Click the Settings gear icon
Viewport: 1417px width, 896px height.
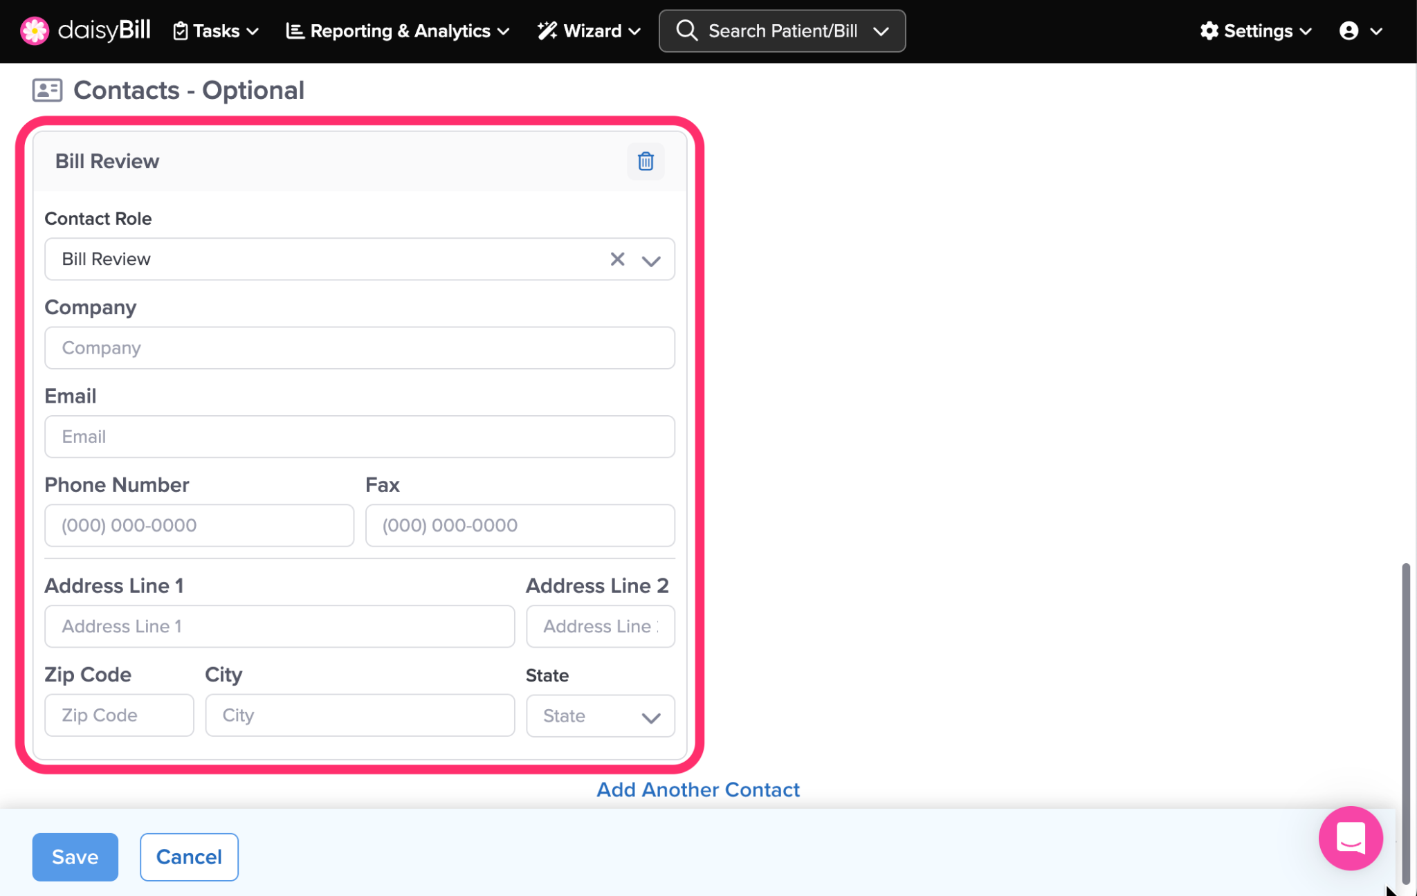[x=1209, y=31]
